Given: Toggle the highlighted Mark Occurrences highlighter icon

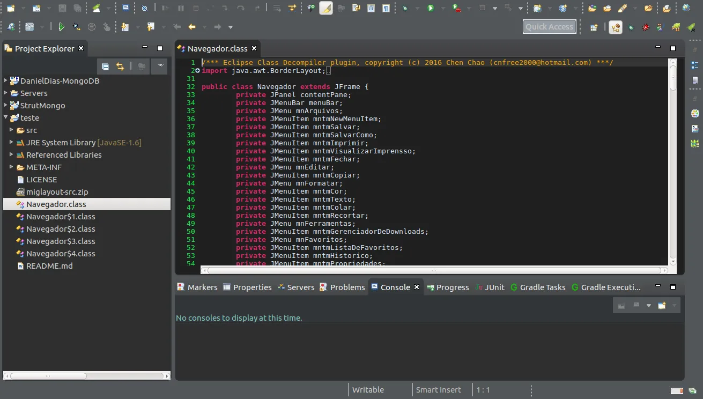Looking at the screenshot, I should (x=326, y=8).
